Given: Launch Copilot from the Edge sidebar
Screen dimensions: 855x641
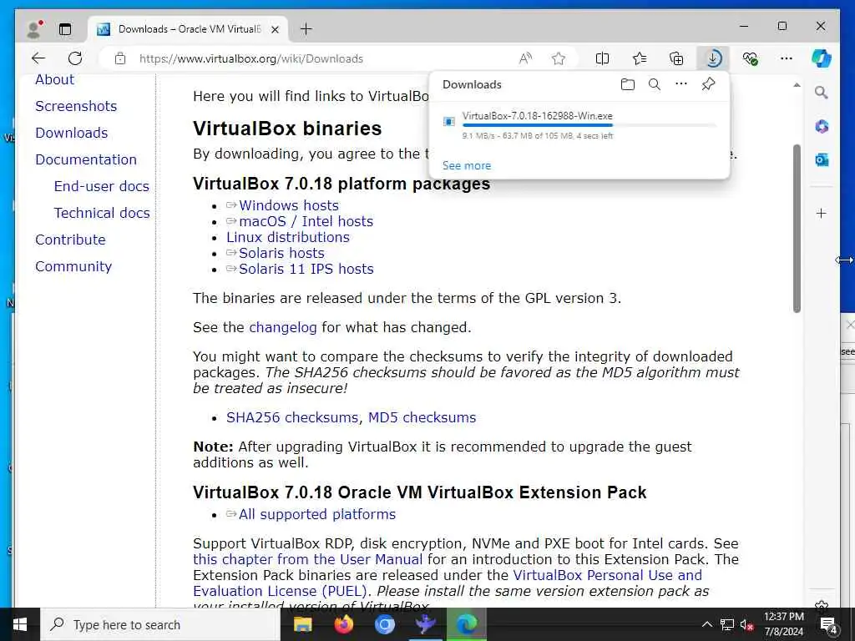Looking at the screenshot, I should pyautogui.click(x=822, y=58).
